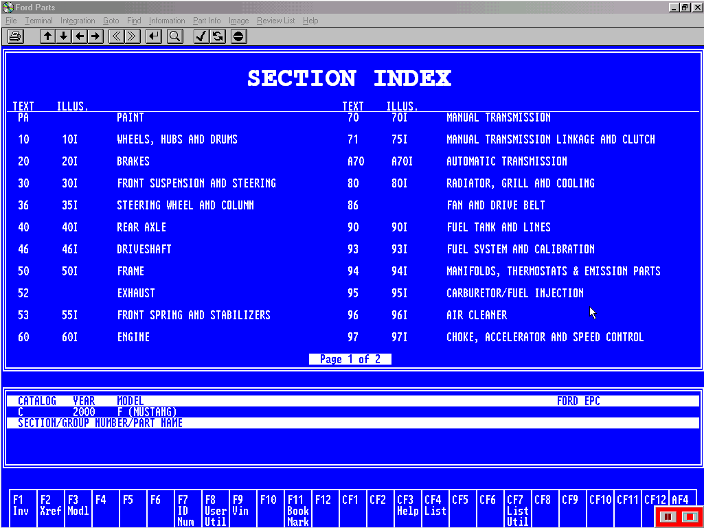
Task: Select FUEL SYSTEM AND CALIBRATION section
Action: click(x=521, y=249)
